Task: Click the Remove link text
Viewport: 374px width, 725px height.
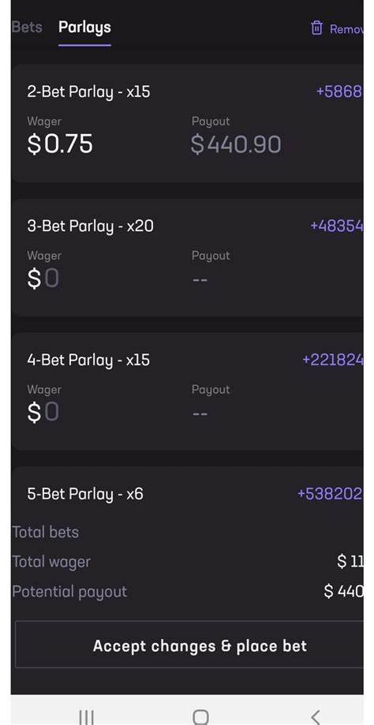Action: (346, 29)
